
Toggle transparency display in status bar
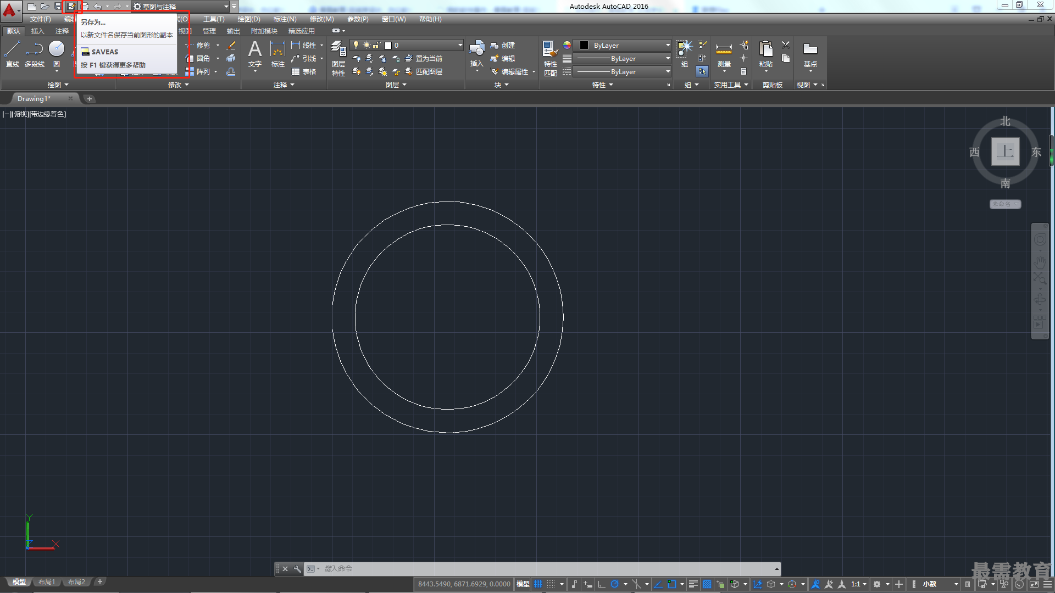click(x=707, y=584)
